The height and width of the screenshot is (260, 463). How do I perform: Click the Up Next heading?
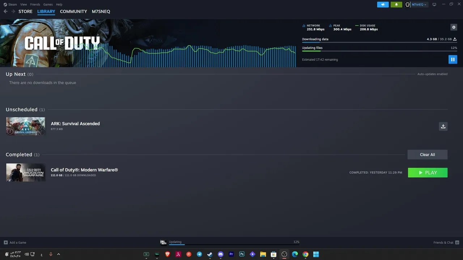point(16,74)
